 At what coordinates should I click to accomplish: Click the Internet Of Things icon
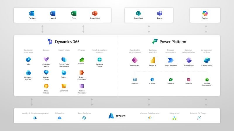coord(199,118)
